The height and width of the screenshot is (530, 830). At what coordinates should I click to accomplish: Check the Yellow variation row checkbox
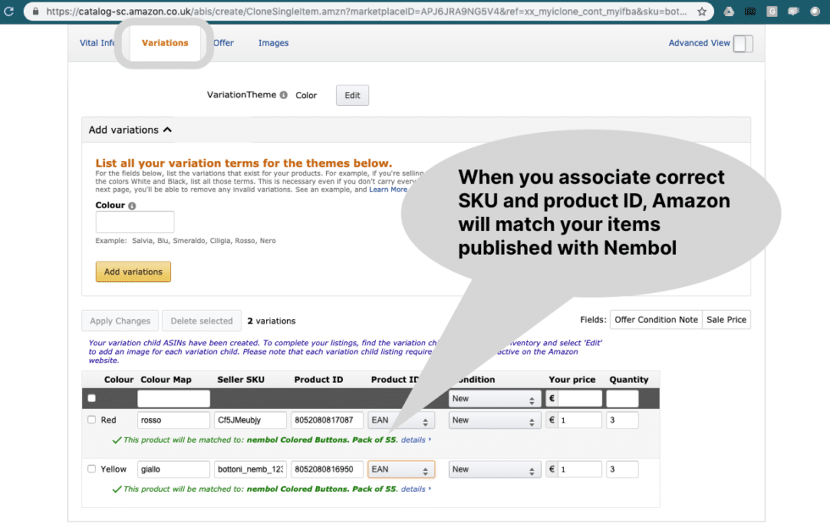[92, 468]
